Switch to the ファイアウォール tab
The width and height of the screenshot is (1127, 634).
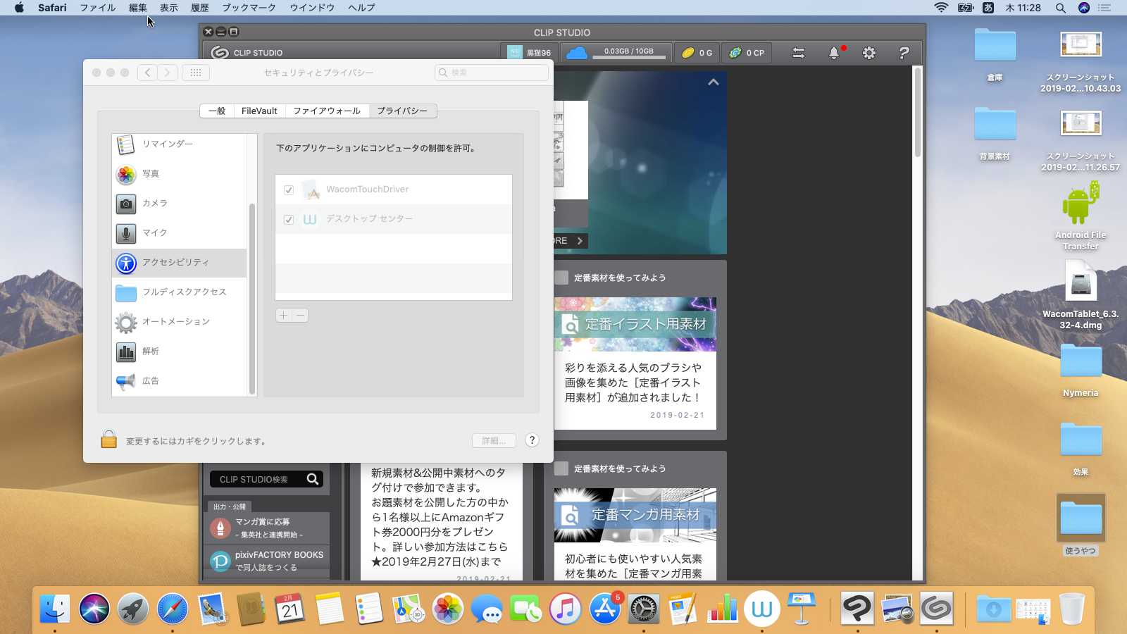(327, 111)
